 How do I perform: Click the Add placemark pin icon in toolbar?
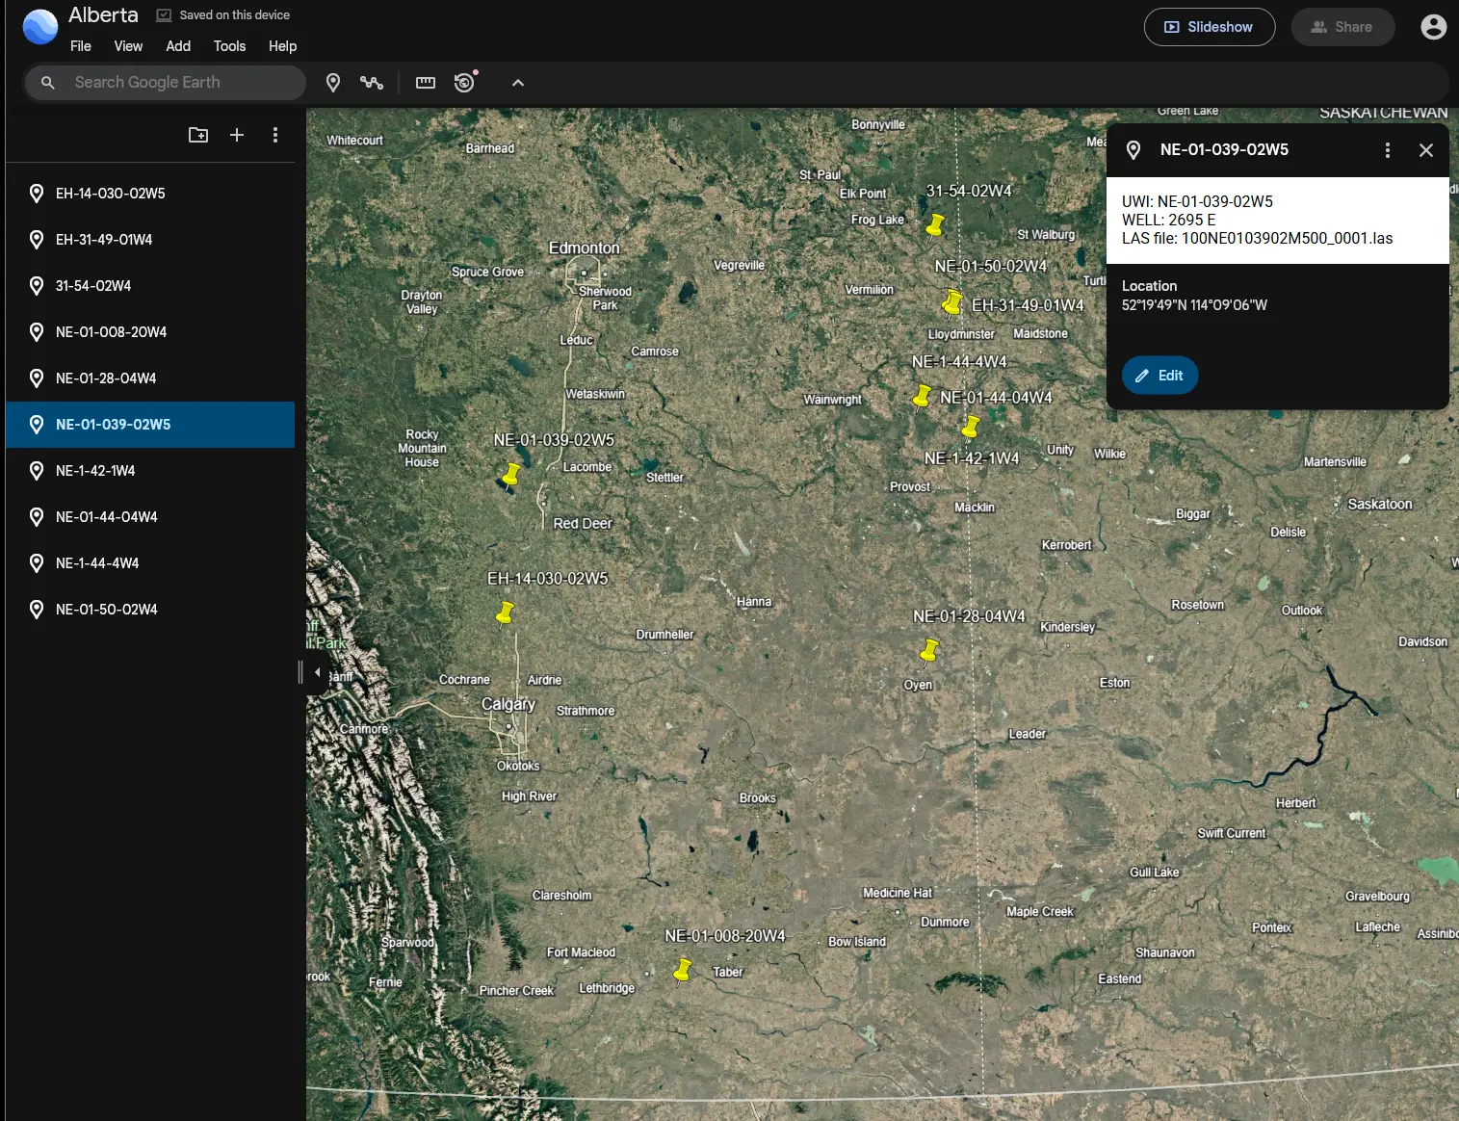(333, 83)
